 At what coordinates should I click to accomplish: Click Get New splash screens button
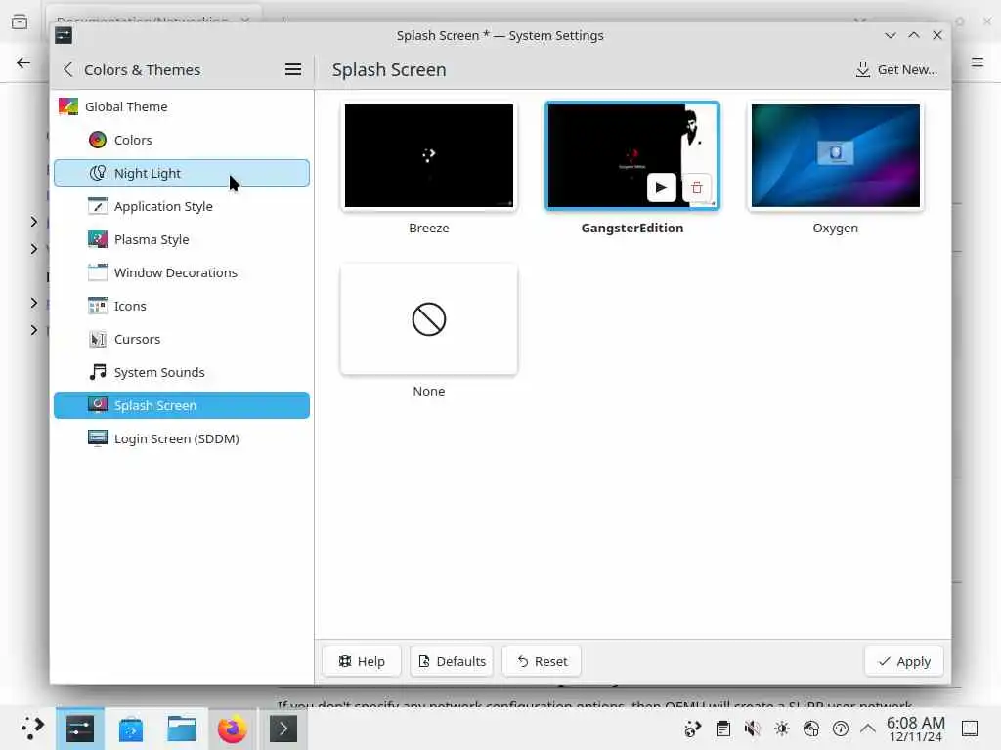point(897,69)
